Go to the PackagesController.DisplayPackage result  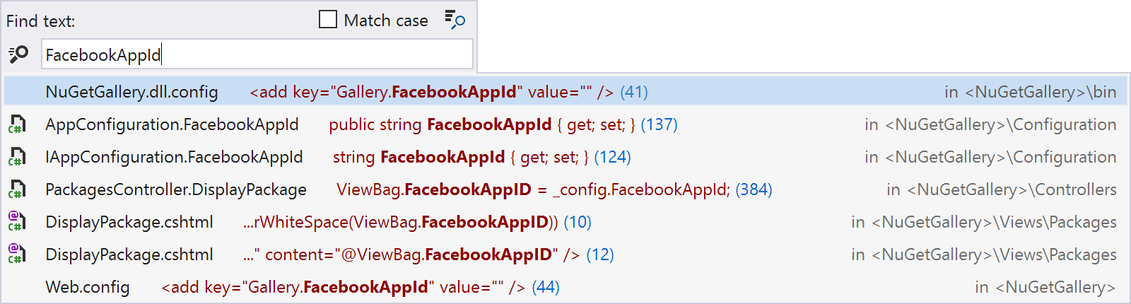coord(565,189)
